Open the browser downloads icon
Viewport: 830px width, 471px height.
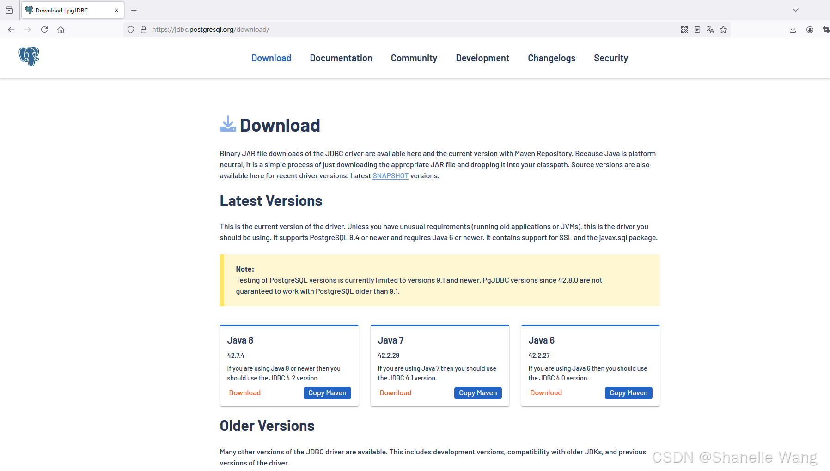point(793,30)
